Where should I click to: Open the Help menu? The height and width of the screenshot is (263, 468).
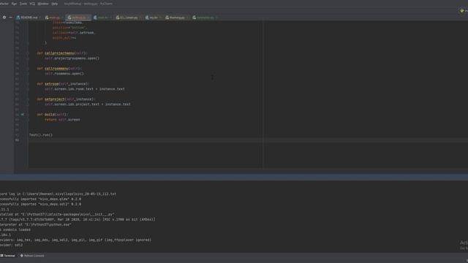(x=54, y=4)
